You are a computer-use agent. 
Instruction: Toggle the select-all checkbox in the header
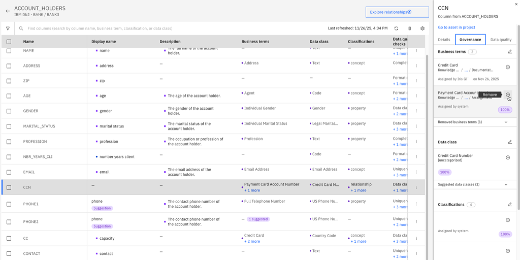9,42
